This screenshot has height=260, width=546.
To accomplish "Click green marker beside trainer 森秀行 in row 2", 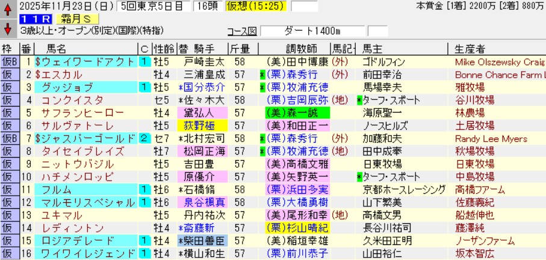I will click(x=262, y=75).
